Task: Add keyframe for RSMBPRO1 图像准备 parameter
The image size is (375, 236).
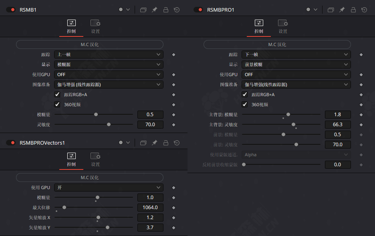Action: click(x=361, y=85)
